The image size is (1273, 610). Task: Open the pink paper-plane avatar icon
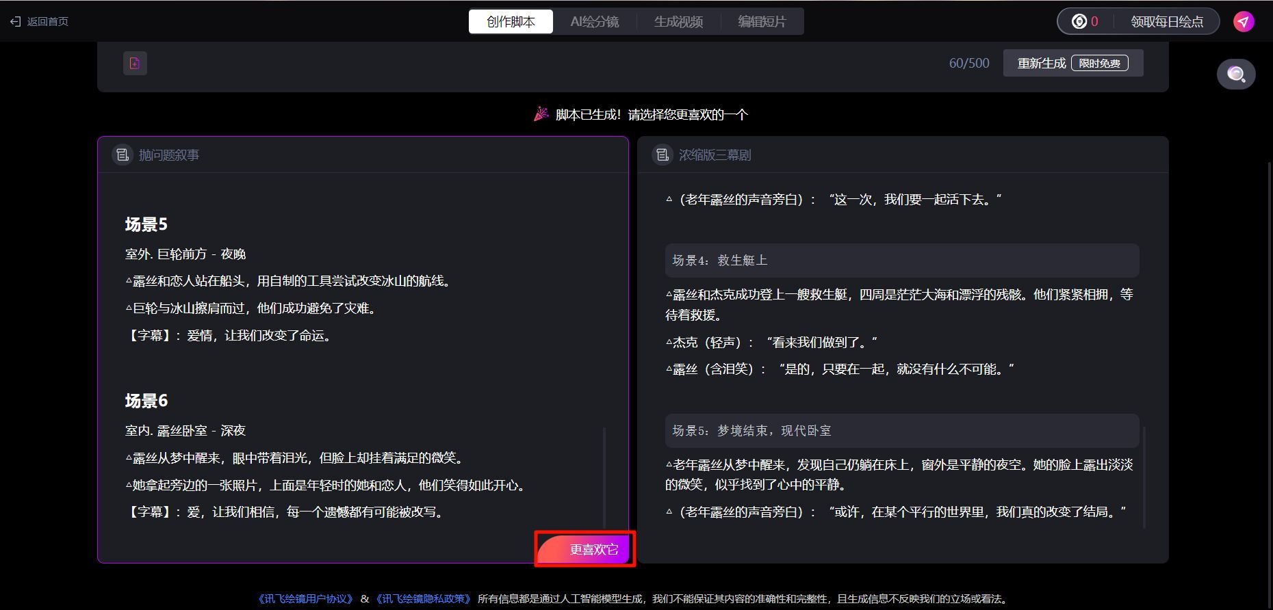point(1243,22)
